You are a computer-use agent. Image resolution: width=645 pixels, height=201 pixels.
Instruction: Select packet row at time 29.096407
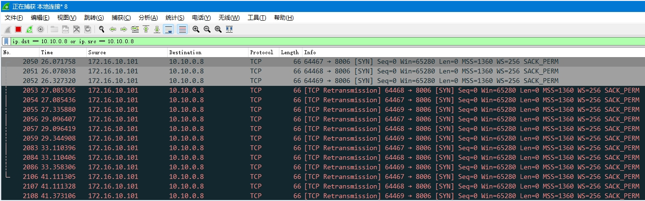pyautogui.click(x=323, y=119)
